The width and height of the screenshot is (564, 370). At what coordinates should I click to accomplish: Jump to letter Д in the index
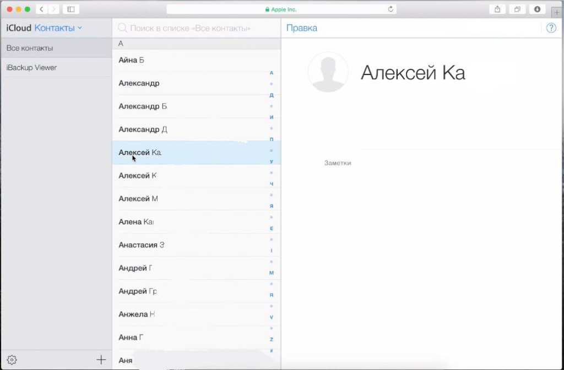(272, 95)
